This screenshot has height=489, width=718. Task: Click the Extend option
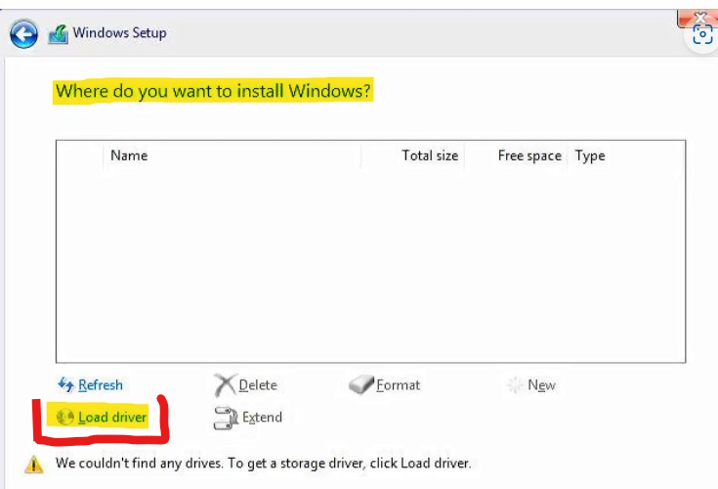262,417
